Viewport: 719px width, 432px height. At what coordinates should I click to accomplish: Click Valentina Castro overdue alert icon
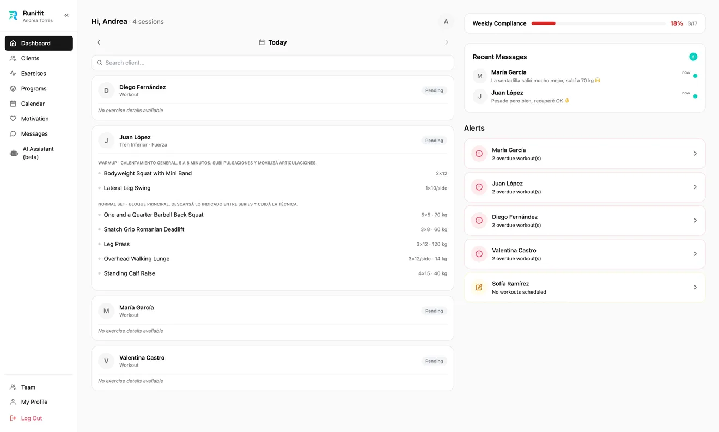tap(479, 254)
